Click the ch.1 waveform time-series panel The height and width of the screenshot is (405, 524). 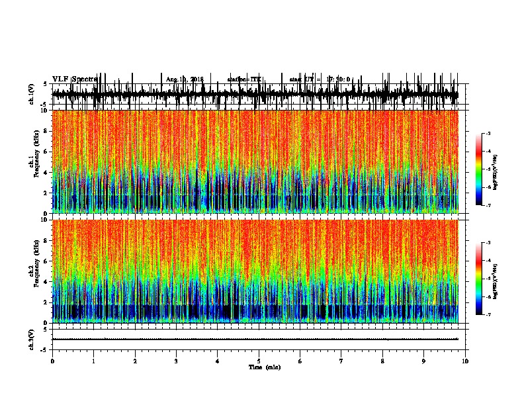coord(259,94)
